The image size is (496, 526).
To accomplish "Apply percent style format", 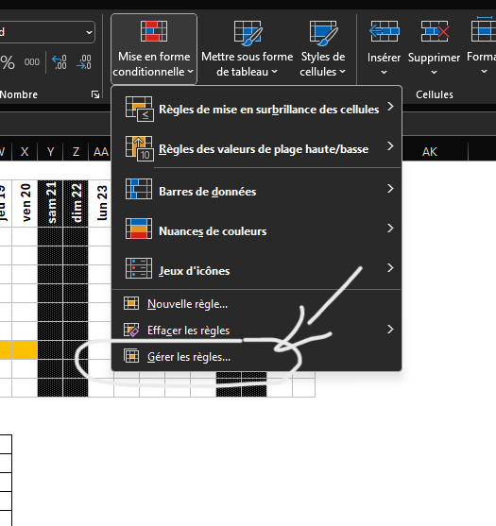I will point(8,62).
